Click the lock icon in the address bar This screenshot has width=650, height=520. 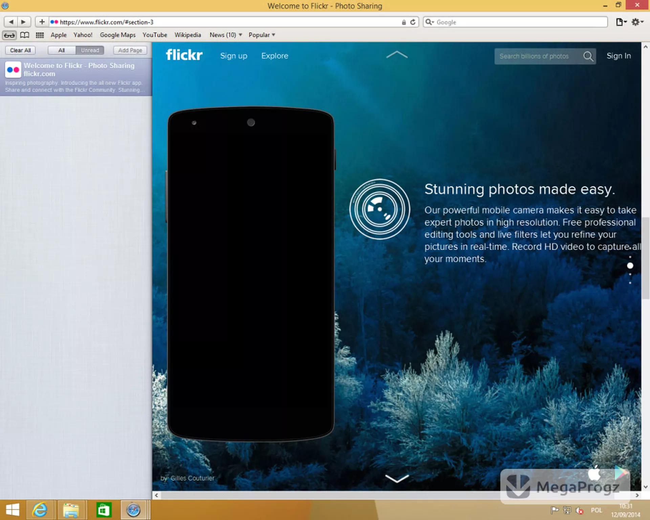404,22
